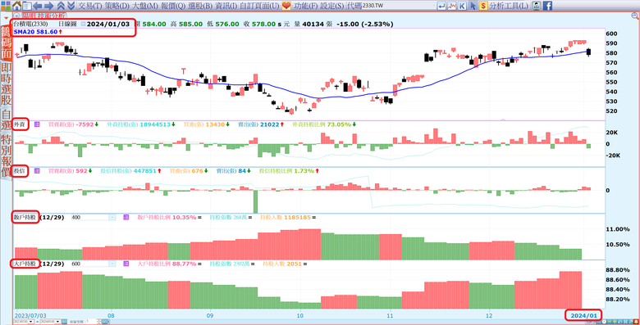Click the 日線圖 period label
The image size is (640, 325).
coord(67,24)
